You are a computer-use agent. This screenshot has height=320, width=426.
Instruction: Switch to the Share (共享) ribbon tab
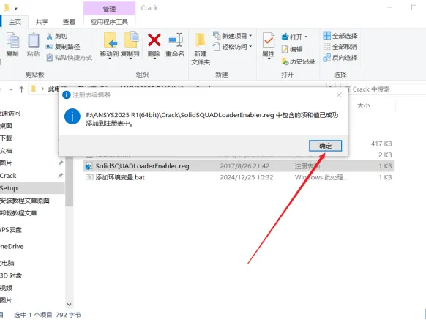(x=42, y=22)
